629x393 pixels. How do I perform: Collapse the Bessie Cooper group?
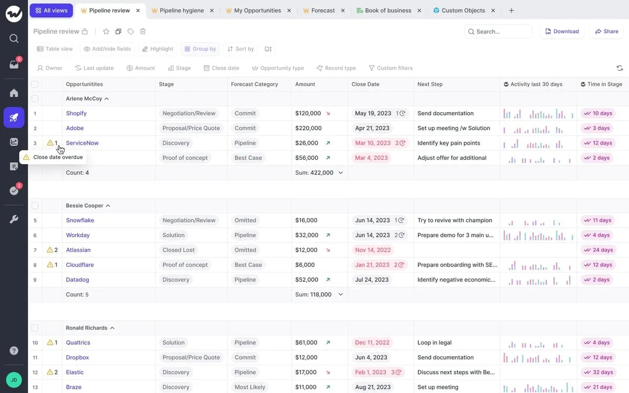(x=109, y=206)
